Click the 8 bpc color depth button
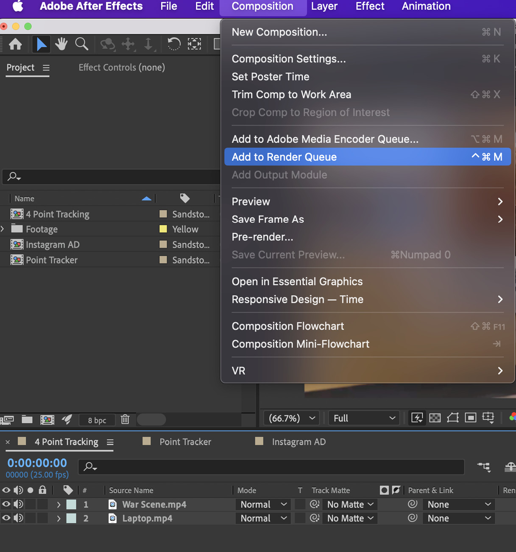 pyautogui.click(x=97, y=420)
